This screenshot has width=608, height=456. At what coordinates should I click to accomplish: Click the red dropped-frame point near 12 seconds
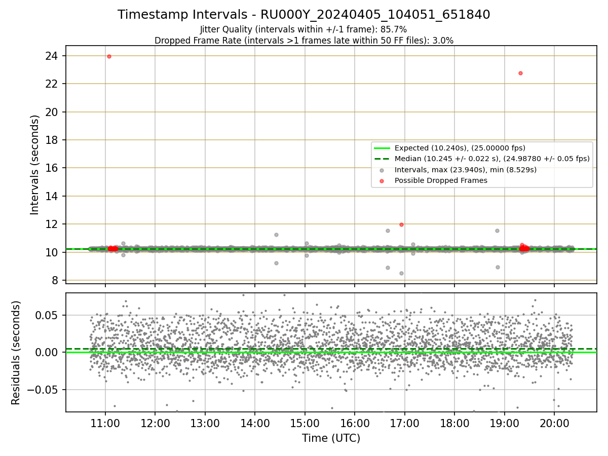tap(401, 224)
